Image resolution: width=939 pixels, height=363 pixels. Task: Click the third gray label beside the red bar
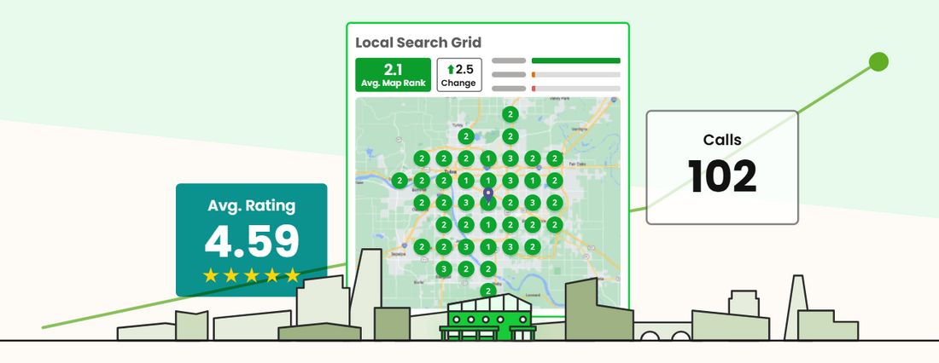click(509, 89)
